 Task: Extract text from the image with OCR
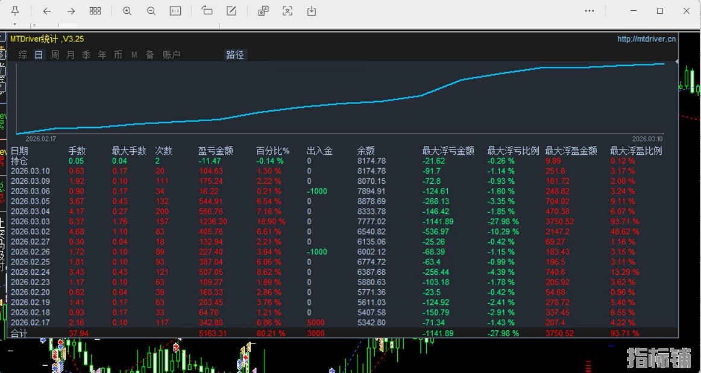click(x=288, y=11)
